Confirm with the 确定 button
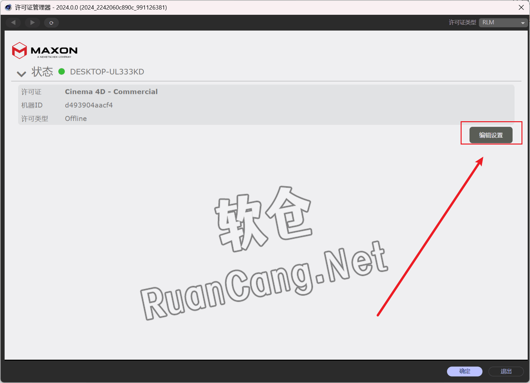Image resolution: width=530 pixels, height=383 pixels. click(x=465, y=371)
